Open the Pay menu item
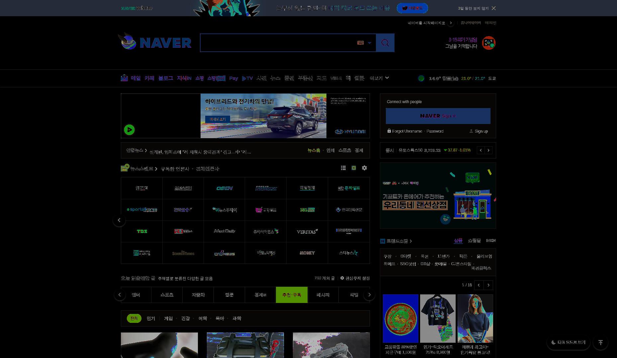 pos(233,78)
